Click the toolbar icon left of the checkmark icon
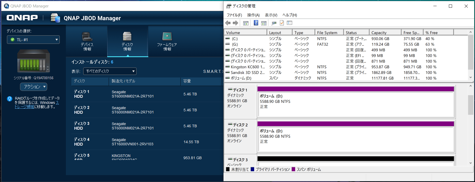 pos(274,23)
